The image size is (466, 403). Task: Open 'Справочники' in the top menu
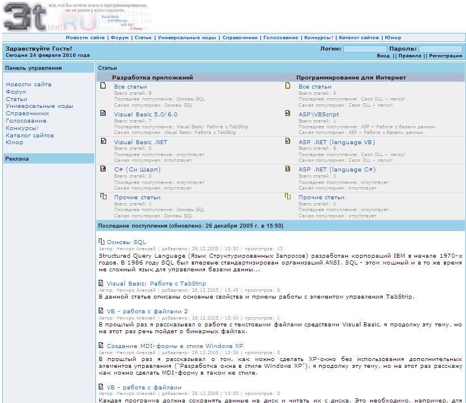[x=240, y=37]
